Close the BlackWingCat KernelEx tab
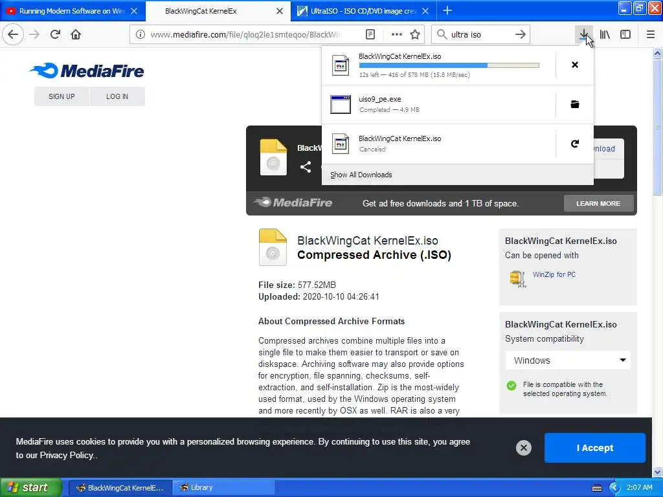663x497 pixels. (x=280, y=11)
